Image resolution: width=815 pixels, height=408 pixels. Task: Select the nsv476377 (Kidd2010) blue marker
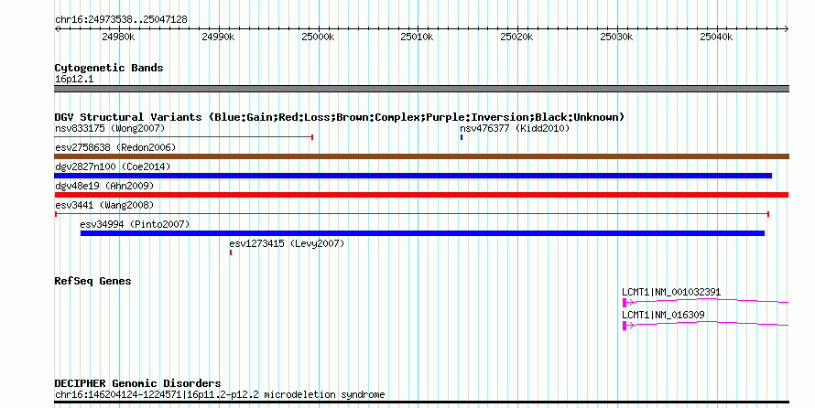462,137
